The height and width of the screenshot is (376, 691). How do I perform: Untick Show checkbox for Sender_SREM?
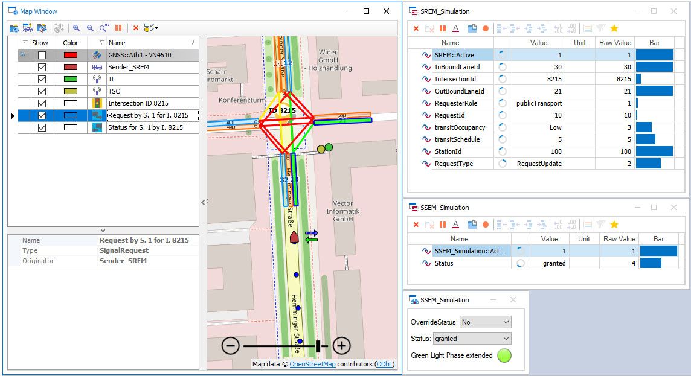pyautogui.click(x=42, y=67)
